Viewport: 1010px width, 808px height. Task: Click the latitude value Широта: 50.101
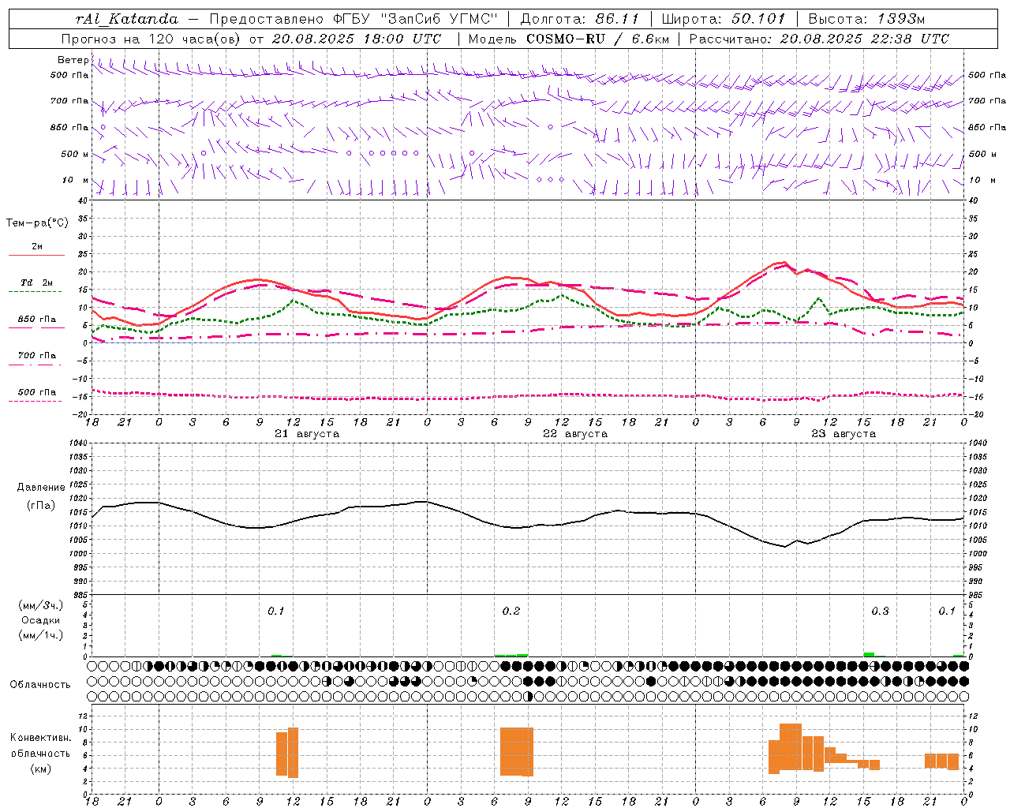tap(724, 19)
